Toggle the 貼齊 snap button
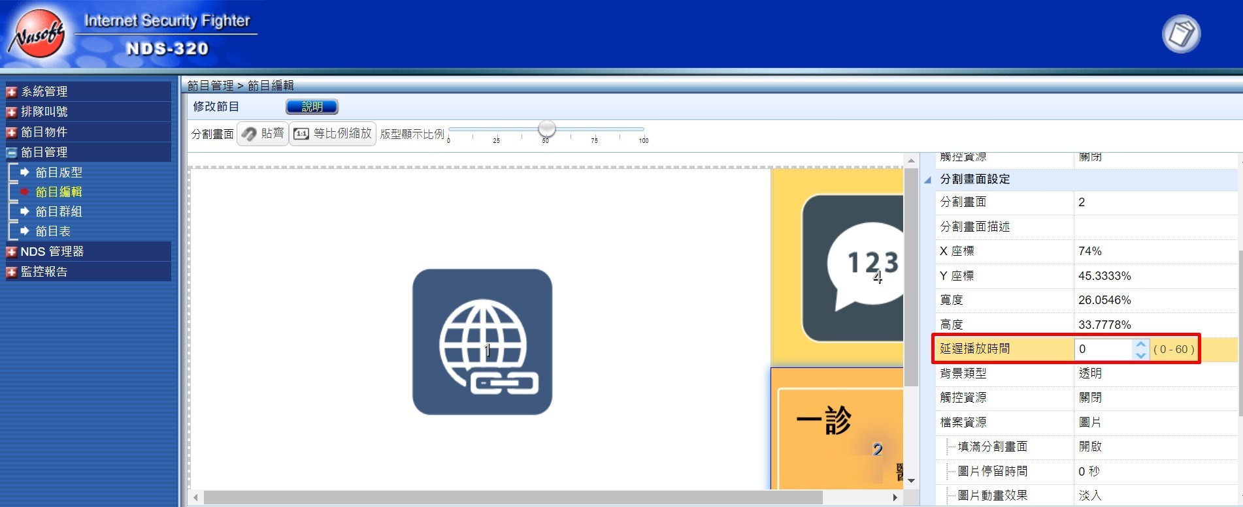 [263, 134]
